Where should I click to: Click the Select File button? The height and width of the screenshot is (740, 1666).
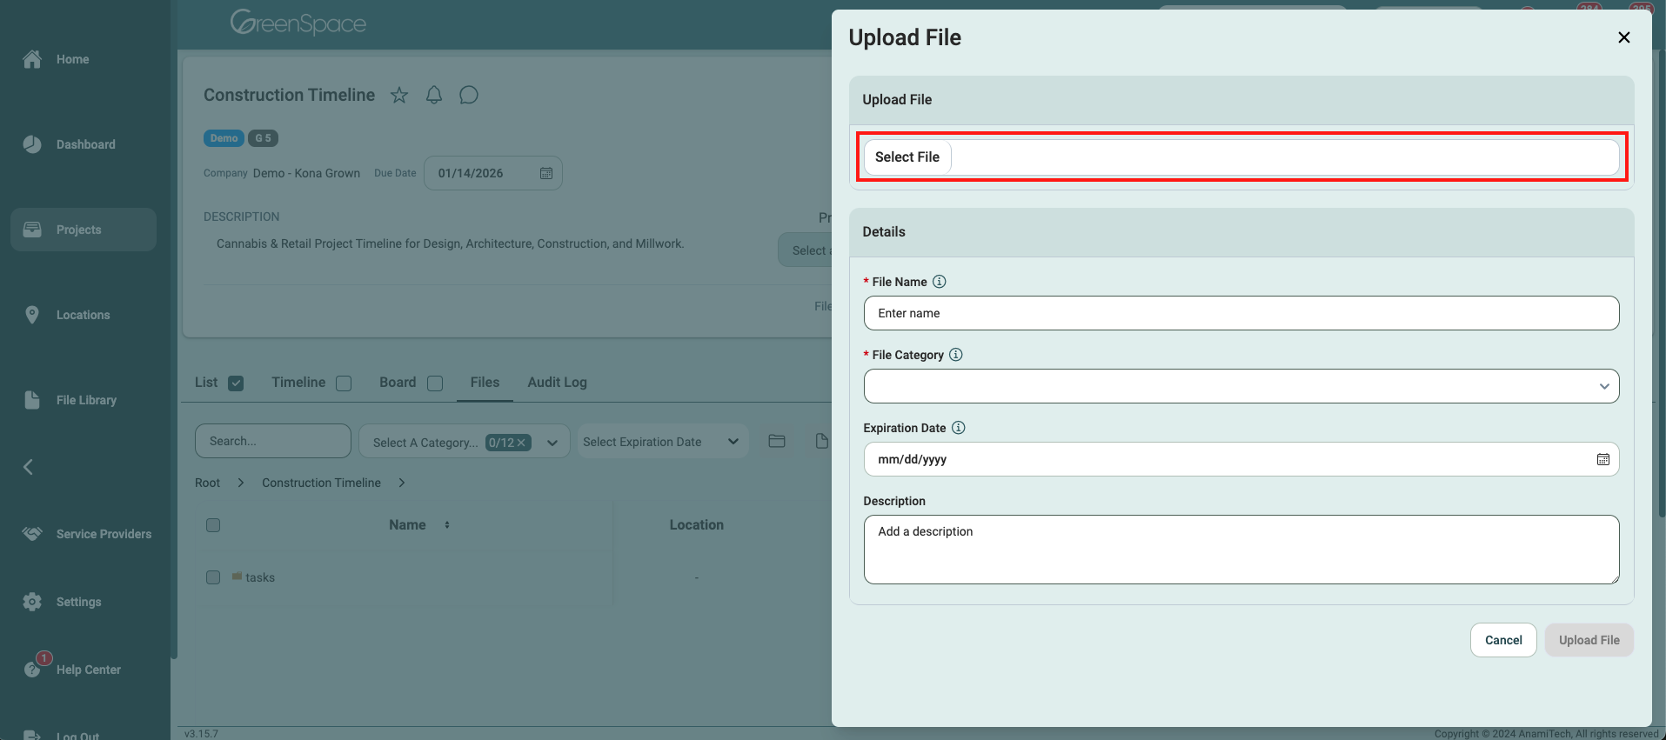pos(907,157)
